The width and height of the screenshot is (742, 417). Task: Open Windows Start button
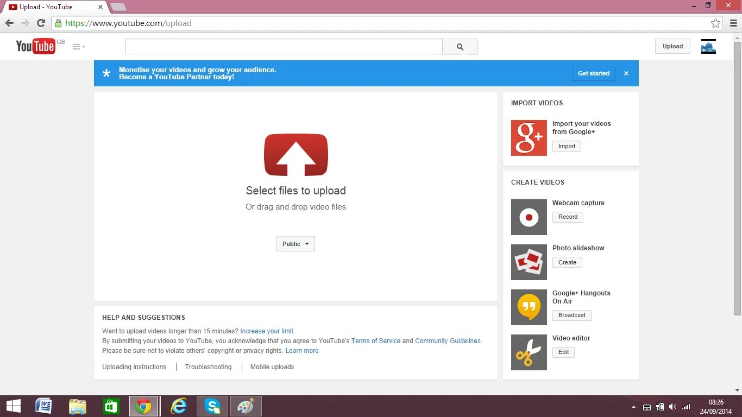coord(13,406)
